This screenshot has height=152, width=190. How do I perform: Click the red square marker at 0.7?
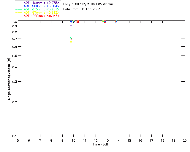coord(71,39)
